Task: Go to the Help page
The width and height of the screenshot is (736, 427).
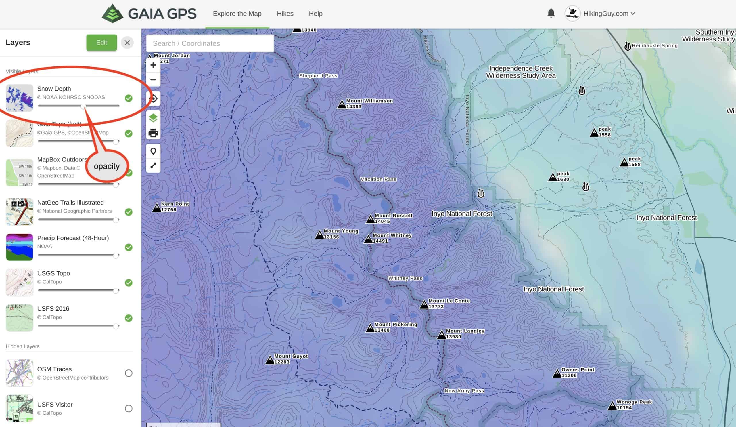Action: click(315, 14)
